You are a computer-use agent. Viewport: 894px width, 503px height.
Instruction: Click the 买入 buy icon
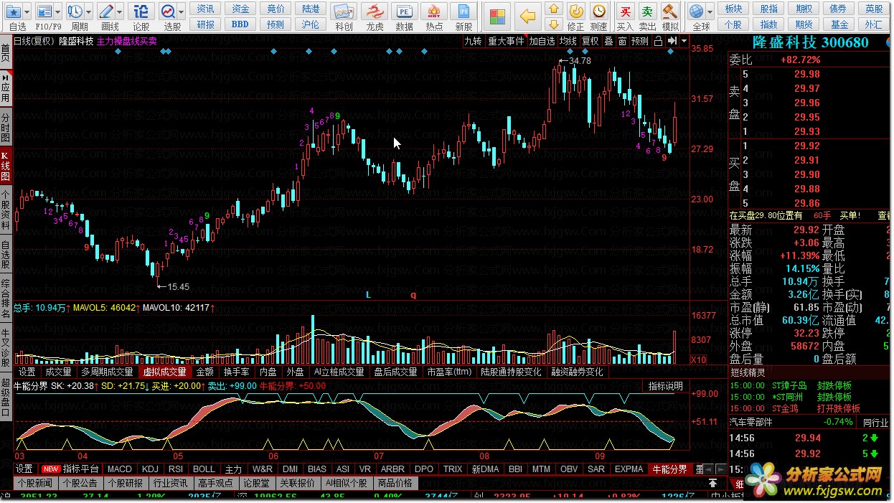(x=626, y=11)
